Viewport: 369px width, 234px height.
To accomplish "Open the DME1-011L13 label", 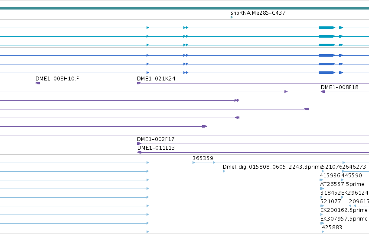I will [x=156, y=148].
